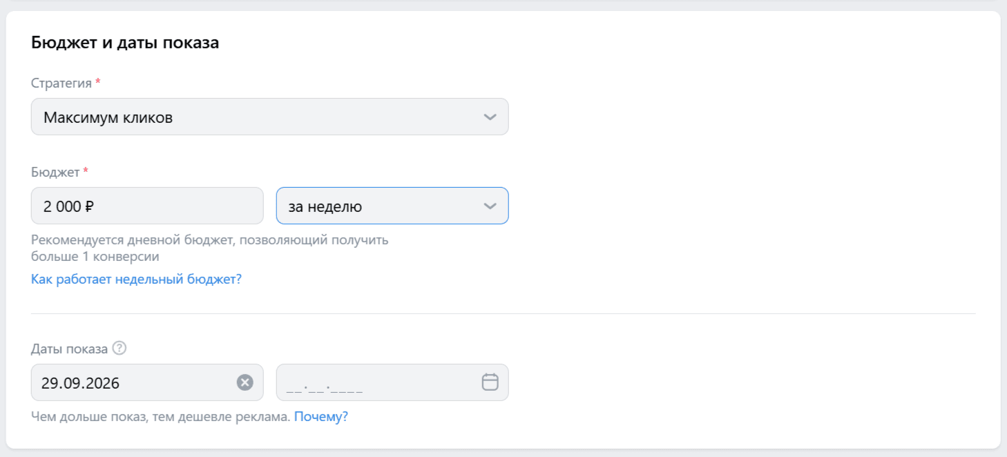Click the red required asterisk next to Бюджет
Screen dimensions: 1007x457
pyautogui.click(x=86, y=171)
